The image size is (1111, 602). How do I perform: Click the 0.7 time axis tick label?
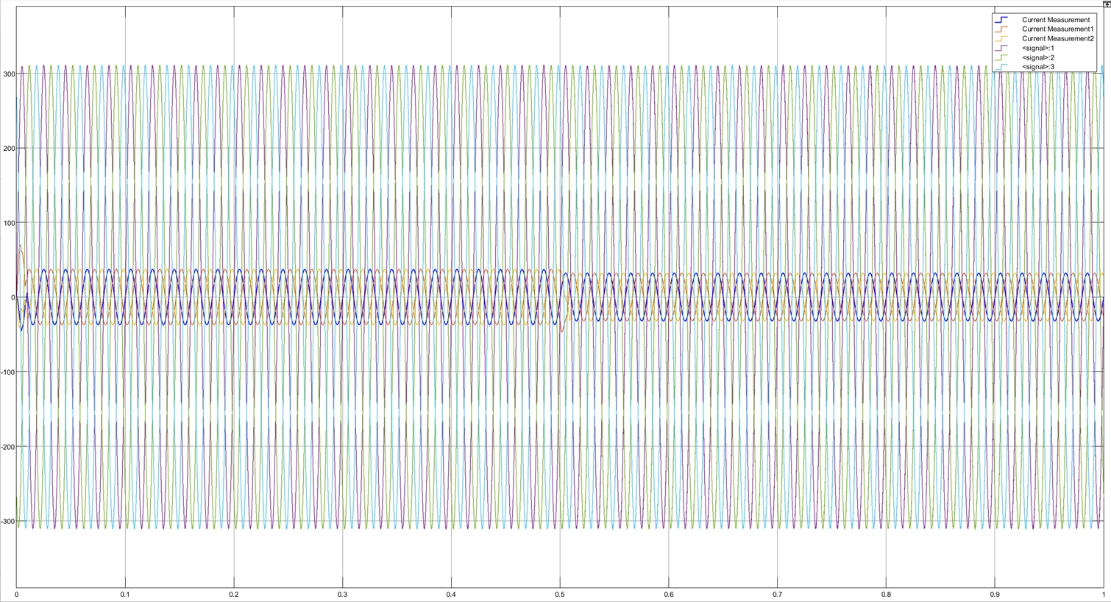pyautogui.click(x=778, y=595)
